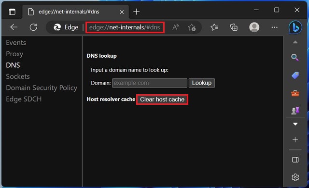Focus the address bar URL

click(x=125, y=27)
